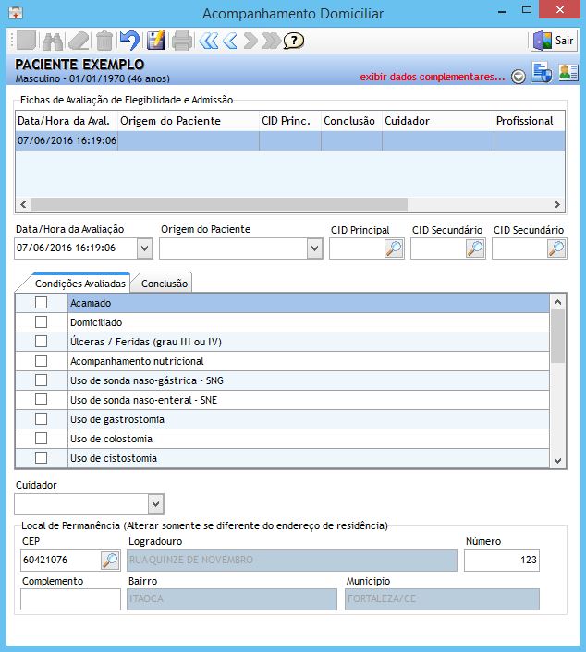Image resolution: width=586 pixels, height=652 pixels.
Task: Click Cuidador column header
Action: [438, 121]
